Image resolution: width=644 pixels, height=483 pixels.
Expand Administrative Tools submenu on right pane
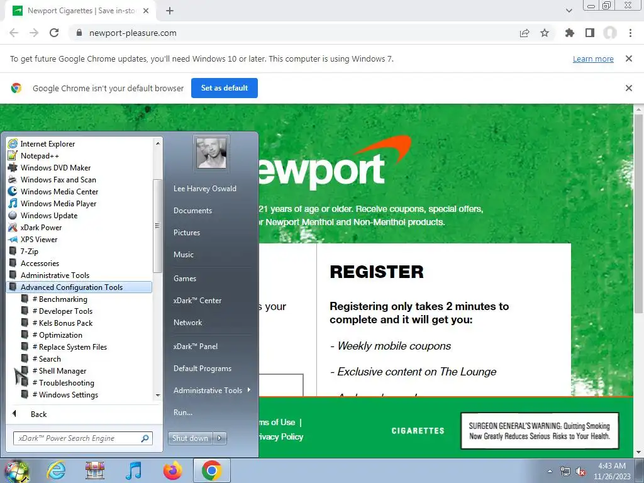pos(211,390)
